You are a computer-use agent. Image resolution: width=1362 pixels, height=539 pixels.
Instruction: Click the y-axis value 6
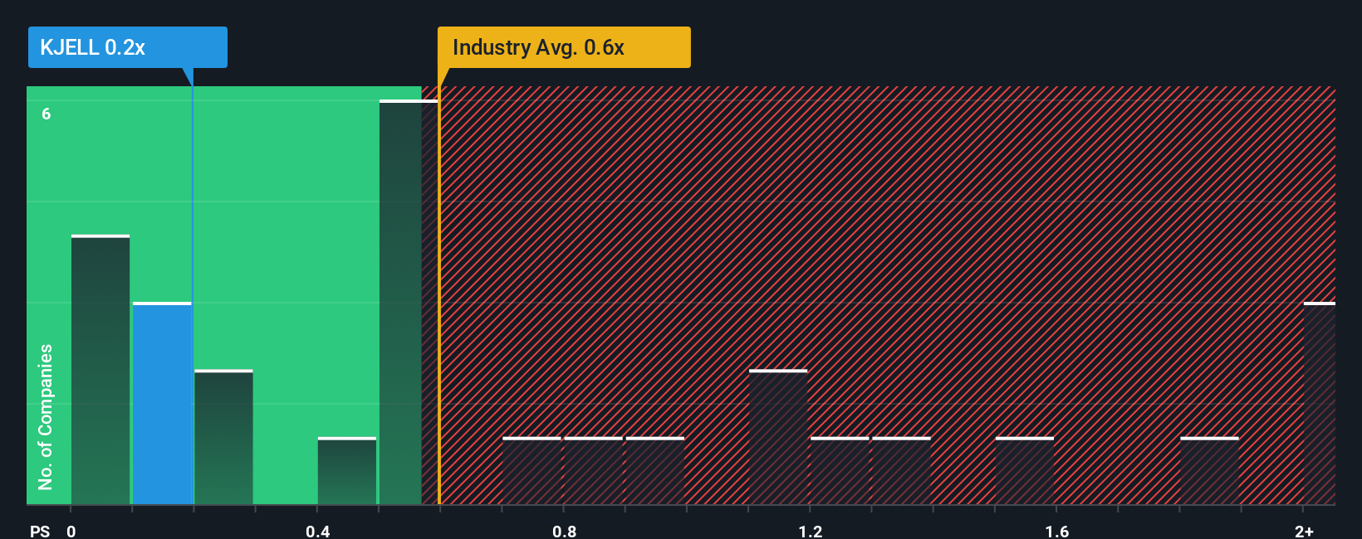pos(47,114)
